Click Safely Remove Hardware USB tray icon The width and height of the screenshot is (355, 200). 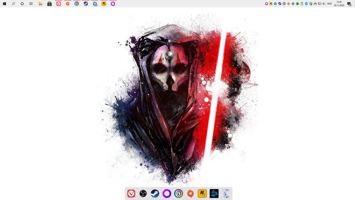[x=302, y=4]
